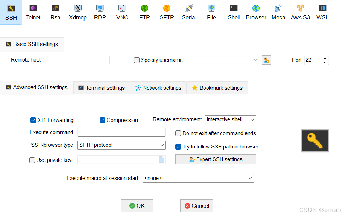Click the large SSH key icon
343x216 pixels.
(x=315, y=141)
